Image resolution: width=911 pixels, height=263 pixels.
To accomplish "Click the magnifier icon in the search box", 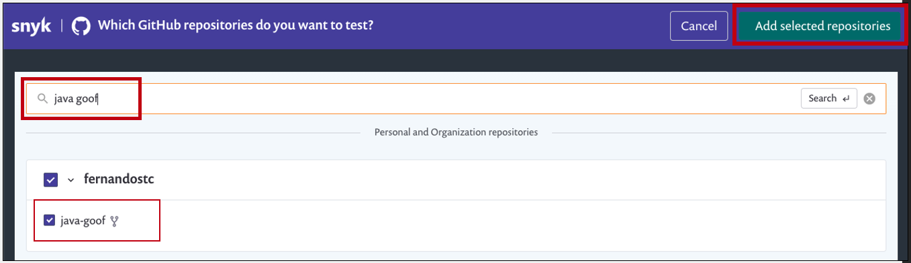I will click(42, 99).
